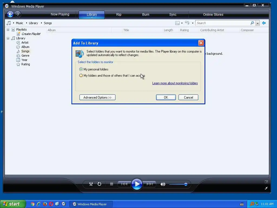Screen dimensions: 277x208
Task: Switch to compact mode icon
Action: [x=266, y=188]
